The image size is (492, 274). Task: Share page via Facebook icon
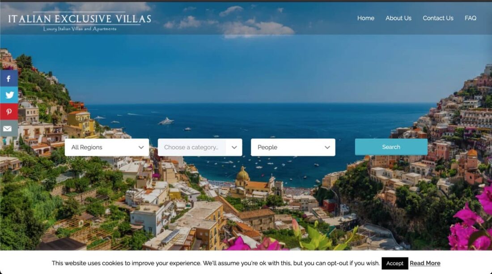point(9,79)
